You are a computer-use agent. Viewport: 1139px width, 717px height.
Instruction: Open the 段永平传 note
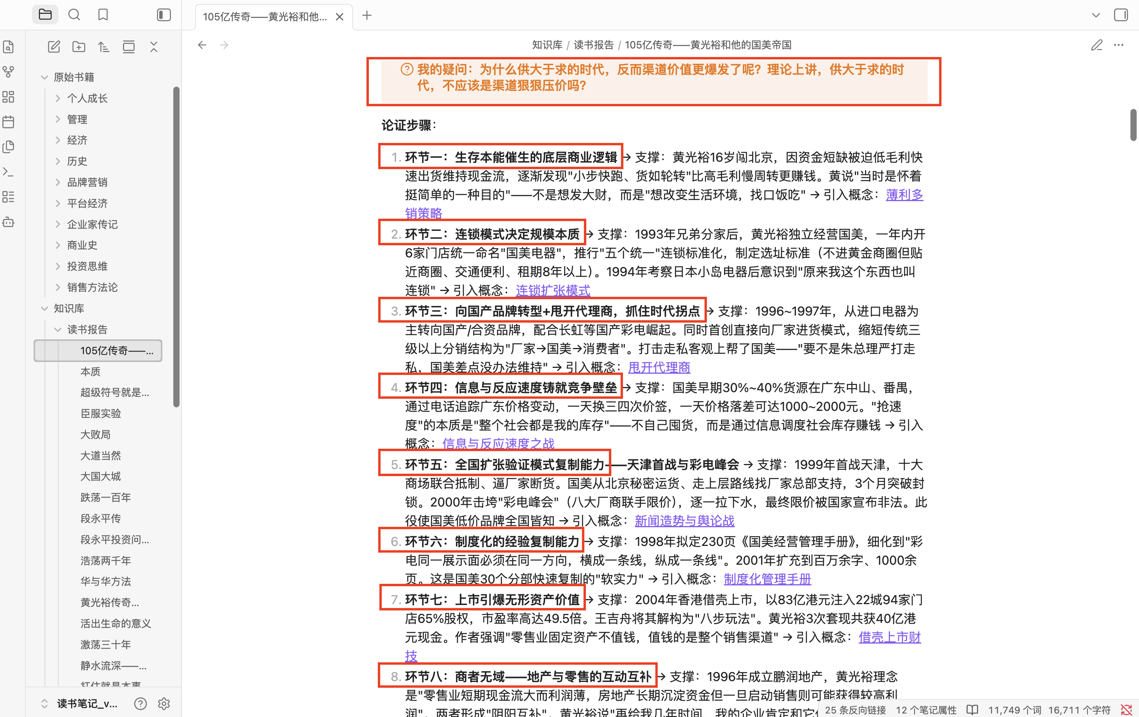[101, 518]
